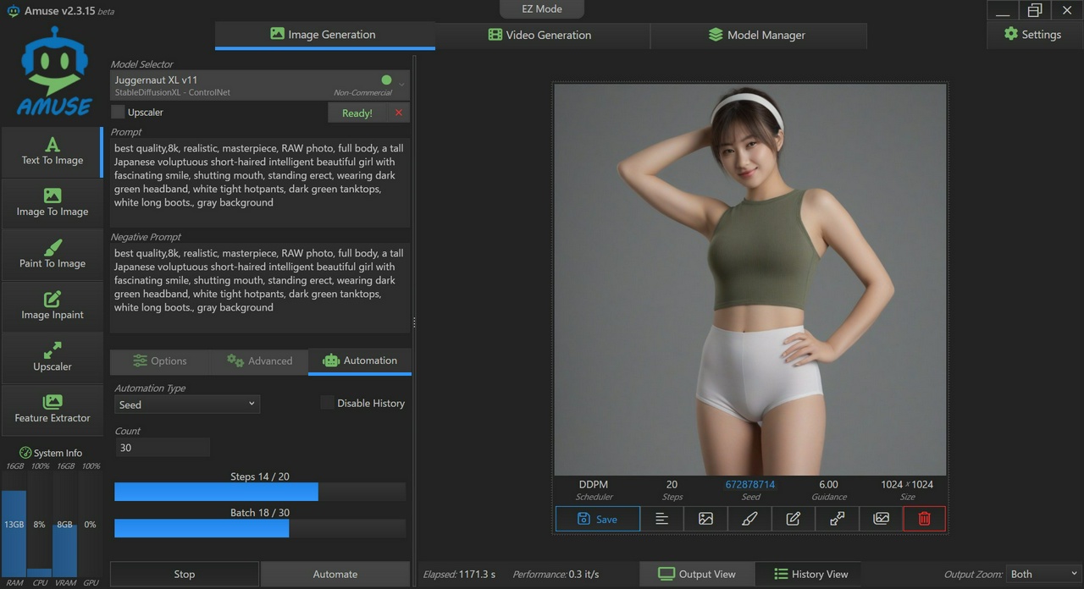Open the Image To Image tool
1084x589 pixels.
(x=53, y=203)
